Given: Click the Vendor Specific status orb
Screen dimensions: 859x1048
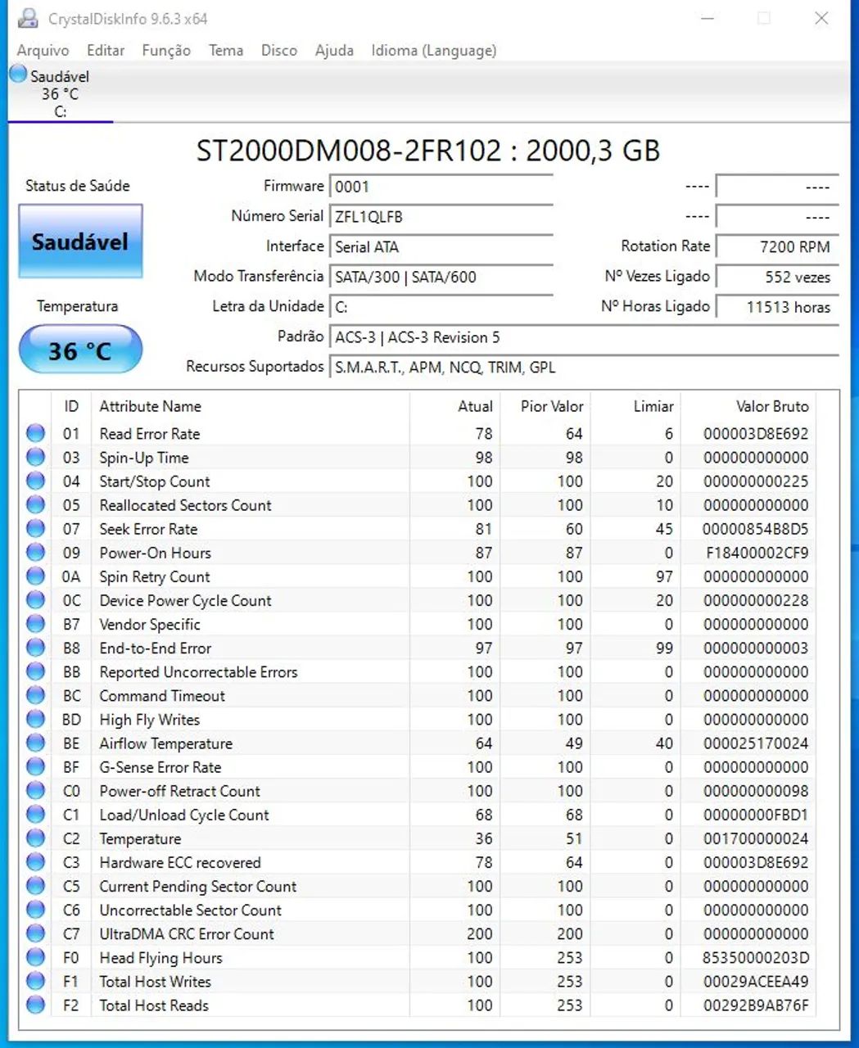Looking at the screenshot, I should pos(36,623).
